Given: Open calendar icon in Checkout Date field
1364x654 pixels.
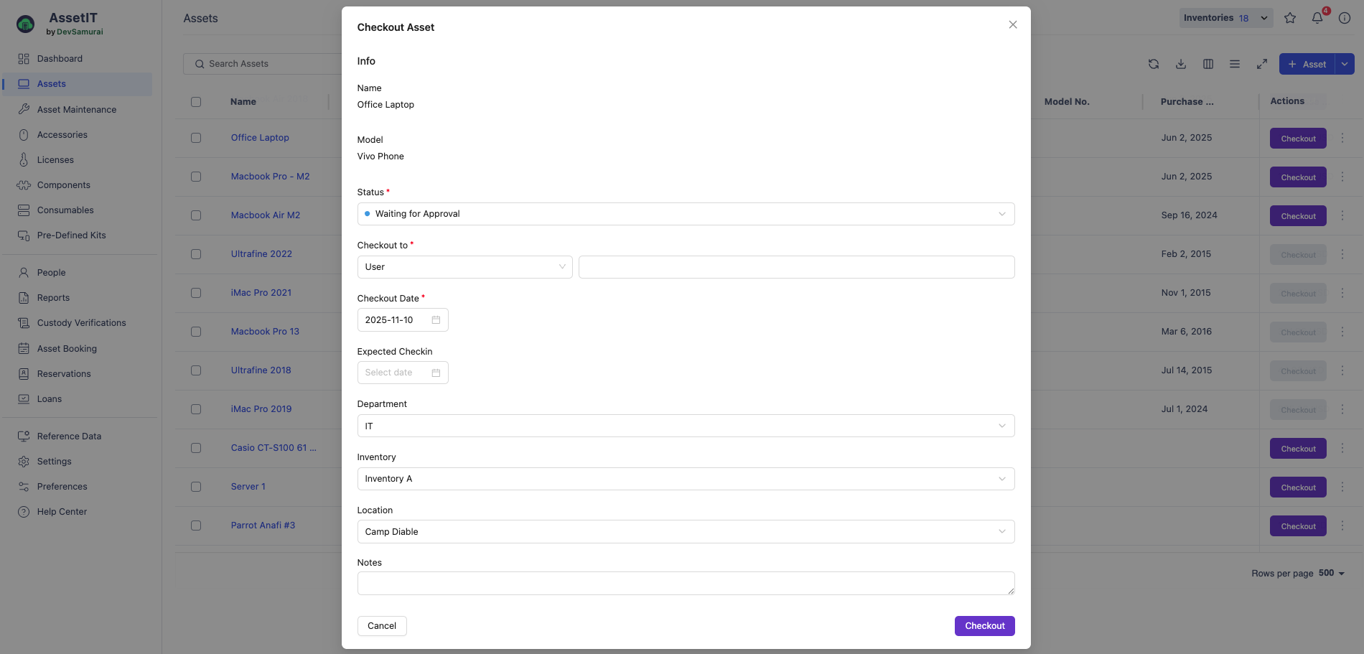Looking at the screenshot, I should click(x=436, y=320).
